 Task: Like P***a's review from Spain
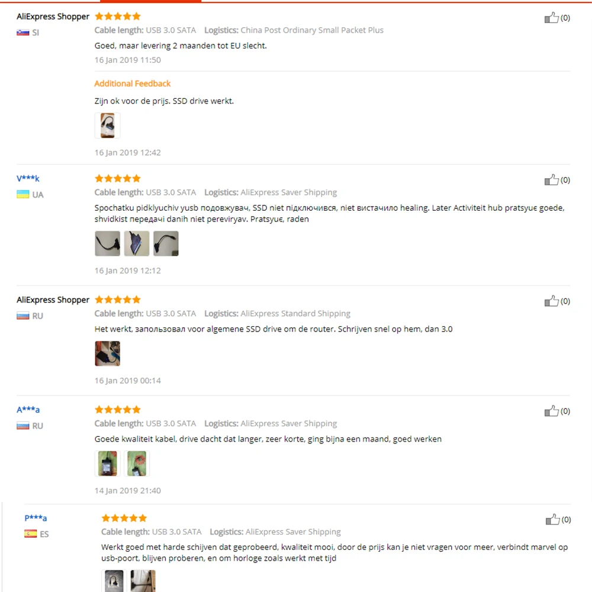click(552, 520)
